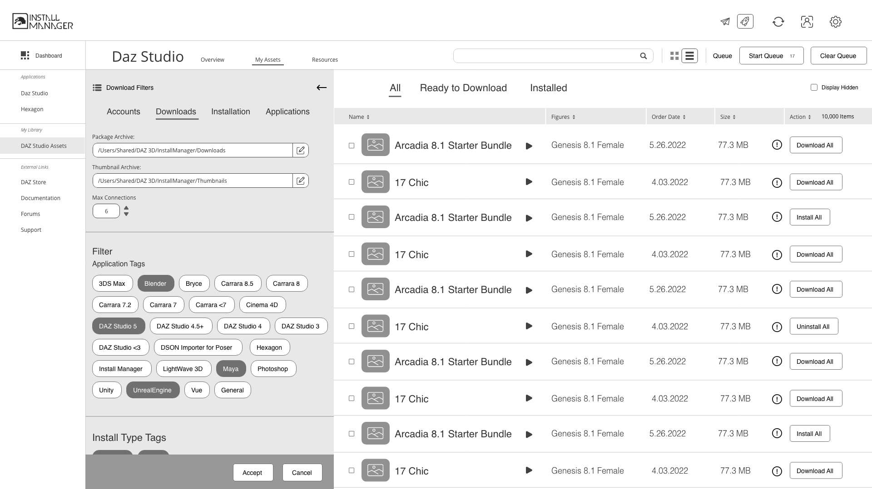Open the info icon for the first 17 Chic row
Image resolution: width=872 pixels, height=489 pixels.
pyautogui.click(x=777, y=182)
